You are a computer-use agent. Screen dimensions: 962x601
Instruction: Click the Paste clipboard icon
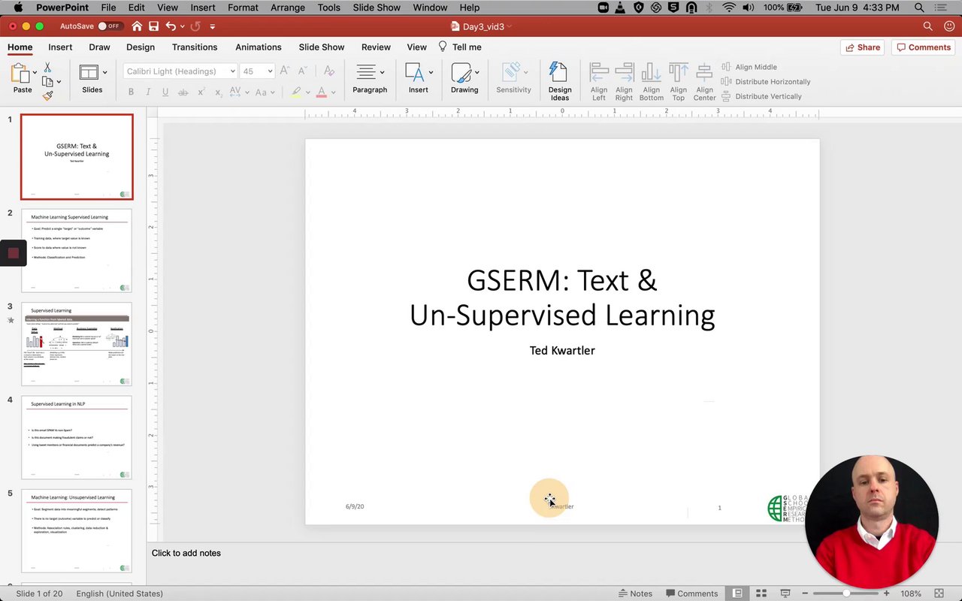(20, 73)
